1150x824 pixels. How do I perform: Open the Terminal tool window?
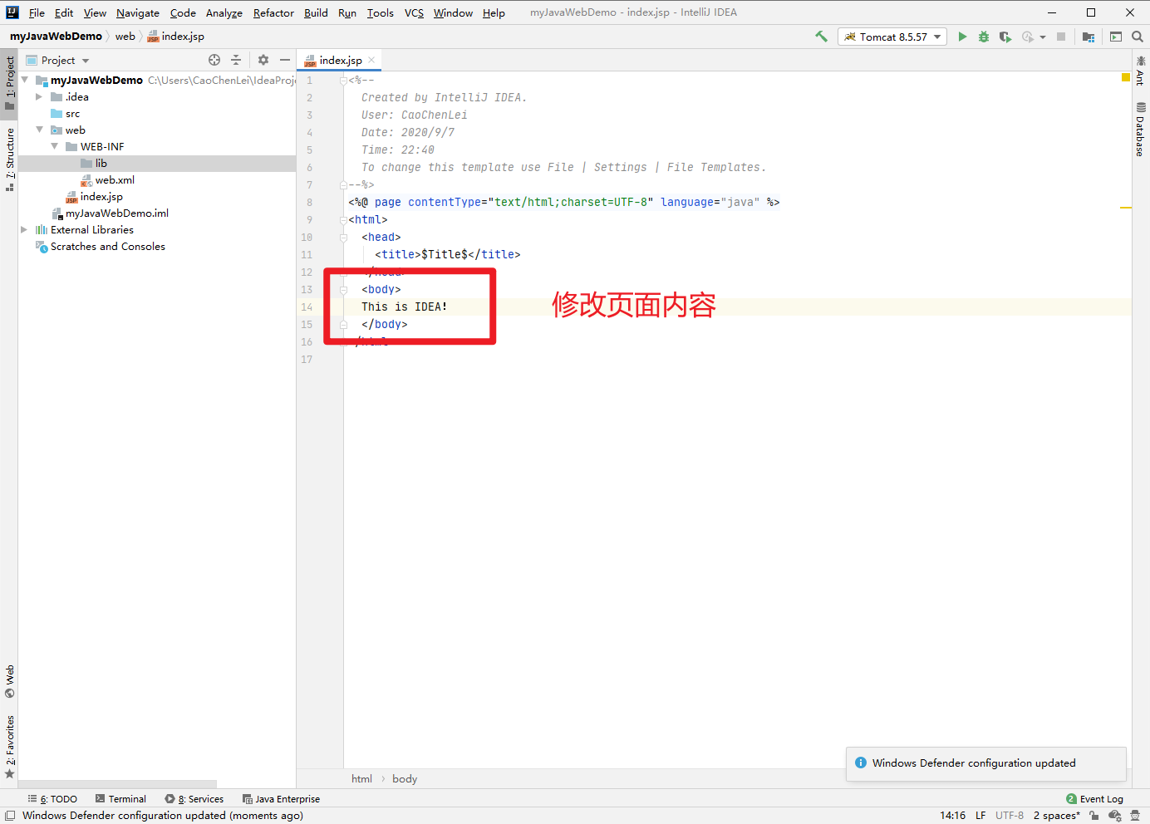(x=120, y=799)
